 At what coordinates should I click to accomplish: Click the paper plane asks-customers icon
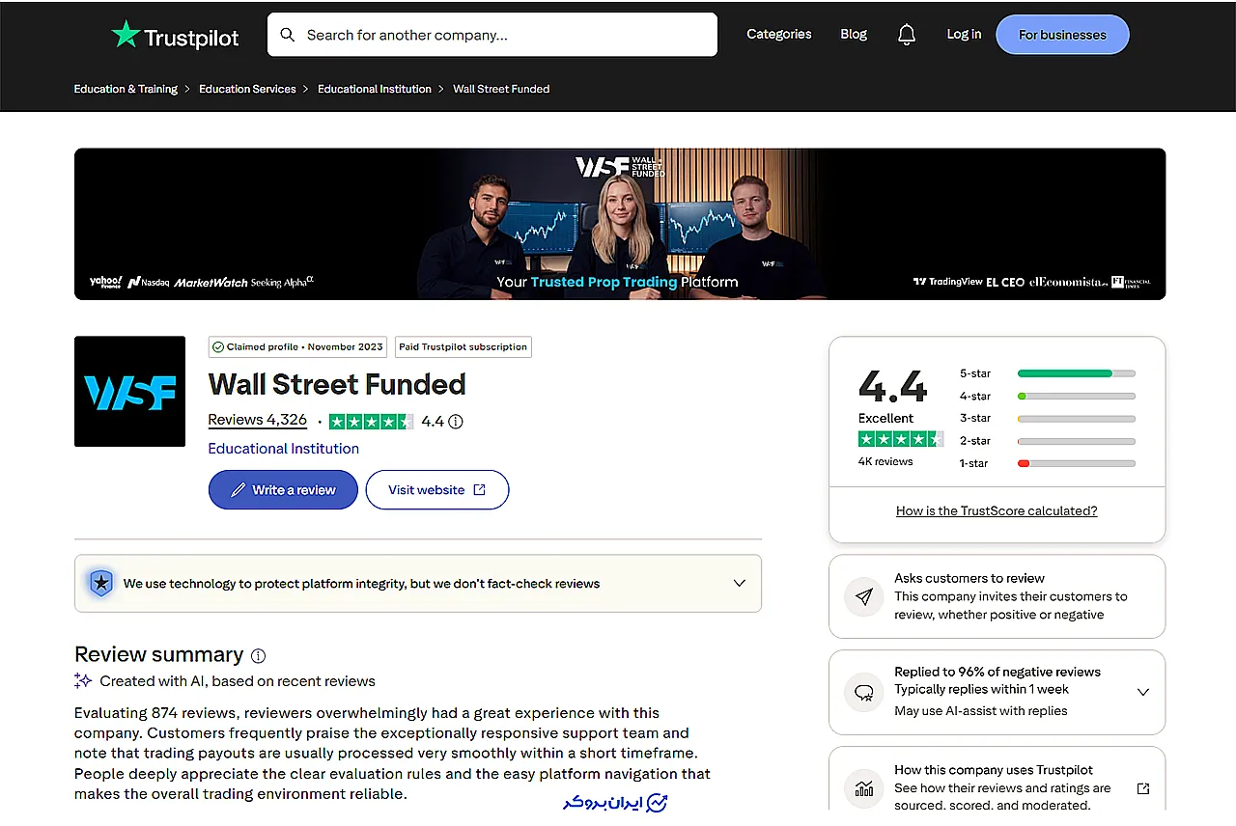tap(864, 596)
